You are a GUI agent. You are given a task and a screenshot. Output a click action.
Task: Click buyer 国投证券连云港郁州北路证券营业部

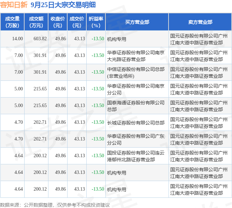click(x=136, y=156)
